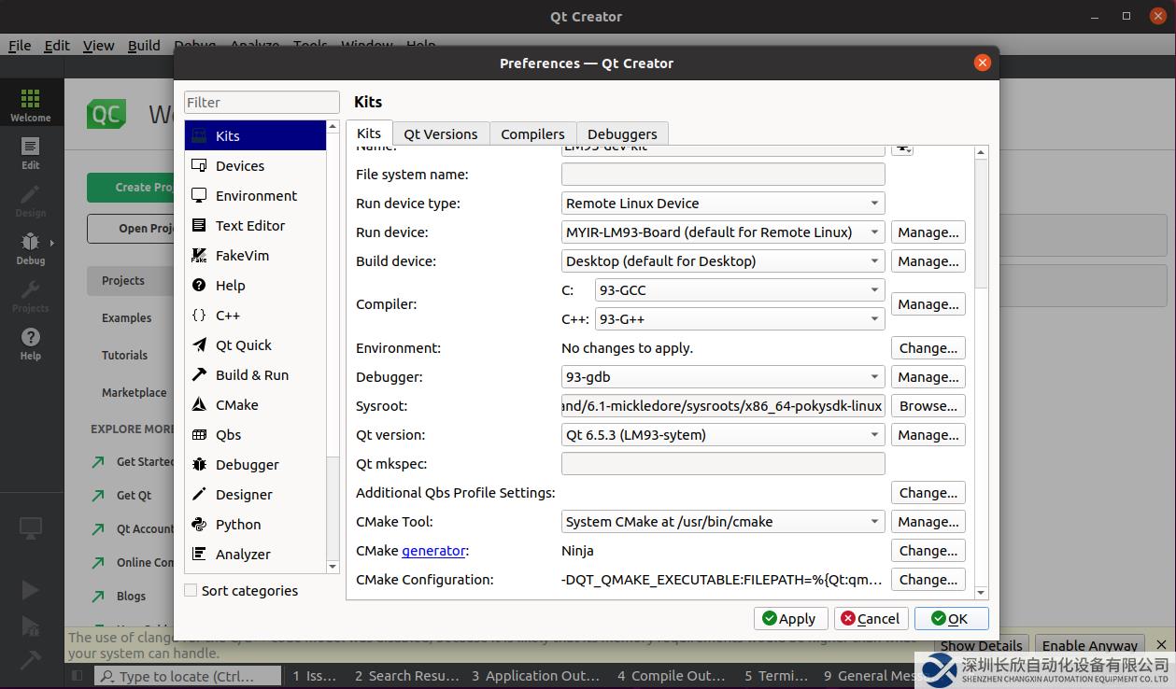Viewport: 1176px width, 689px height.
Task: Open the Qt Quick preferences category
Action: coord(255,344)
